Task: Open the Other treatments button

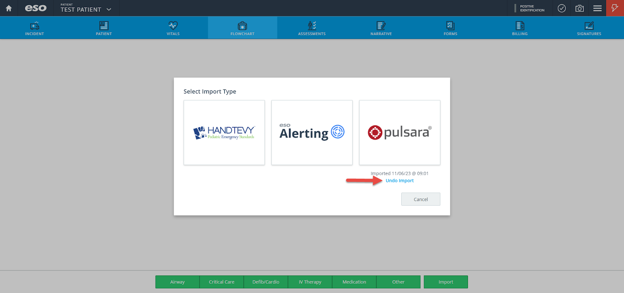Action: [399, 282]
